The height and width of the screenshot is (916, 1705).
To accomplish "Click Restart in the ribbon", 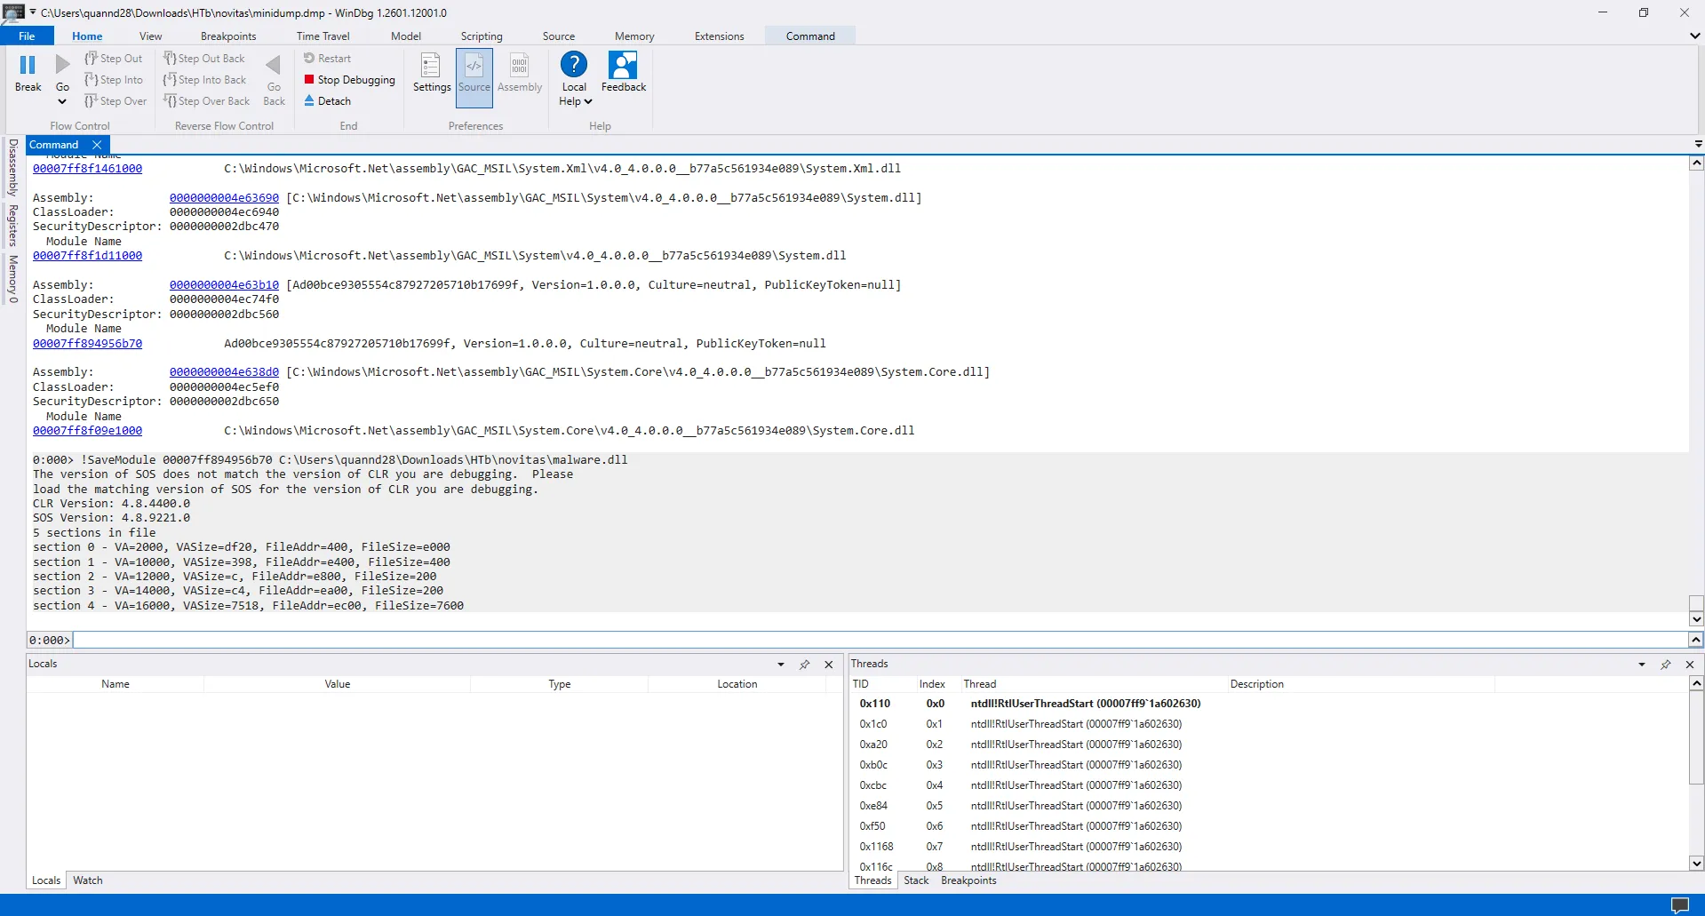I will point(328,59).
